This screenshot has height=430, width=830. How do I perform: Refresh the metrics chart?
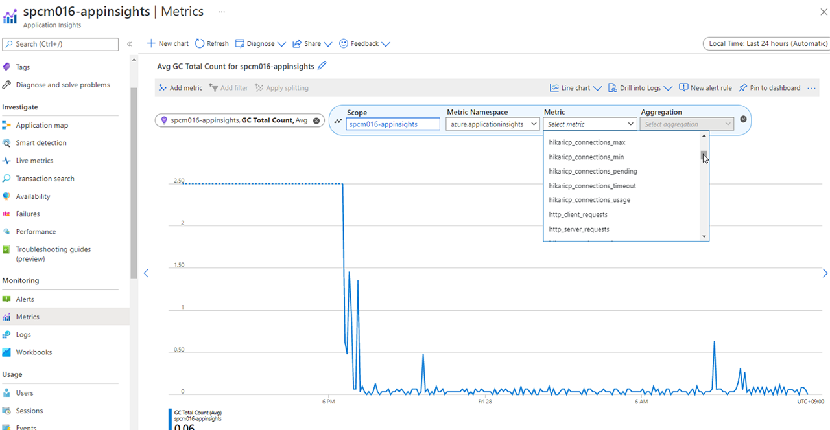point(212,44)
